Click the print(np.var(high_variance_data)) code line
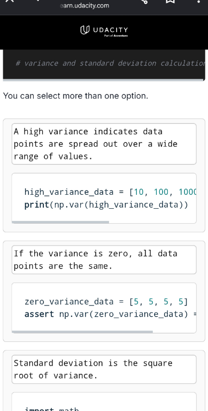 click(106, 205)
